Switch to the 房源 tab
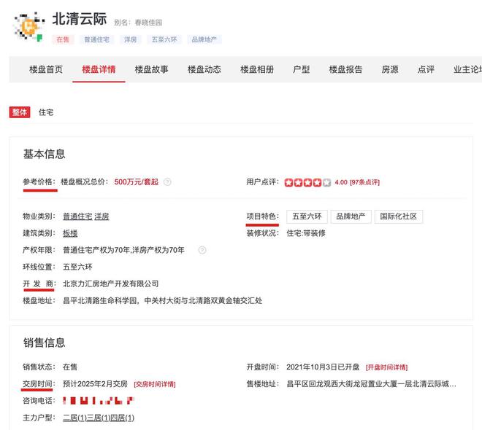This screenshot has width=482, height=430. (x=390, y=69)
